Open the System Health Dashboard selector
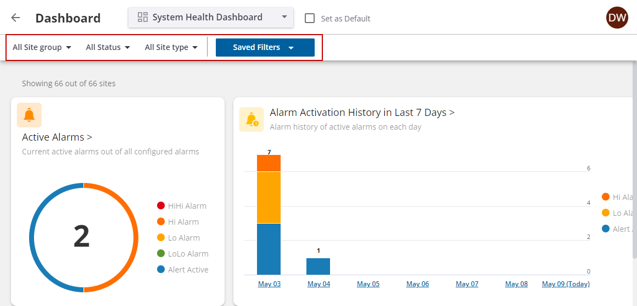Viewport: 637px width, 306px height. coord(211,17)
